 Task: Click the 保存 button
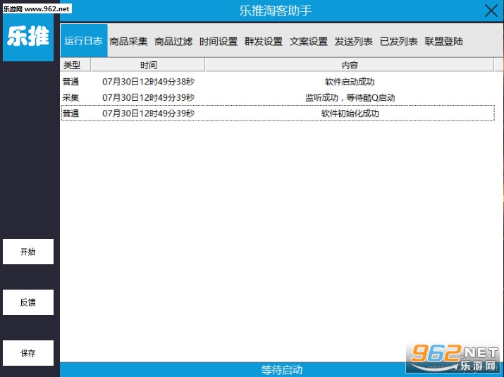28,353
